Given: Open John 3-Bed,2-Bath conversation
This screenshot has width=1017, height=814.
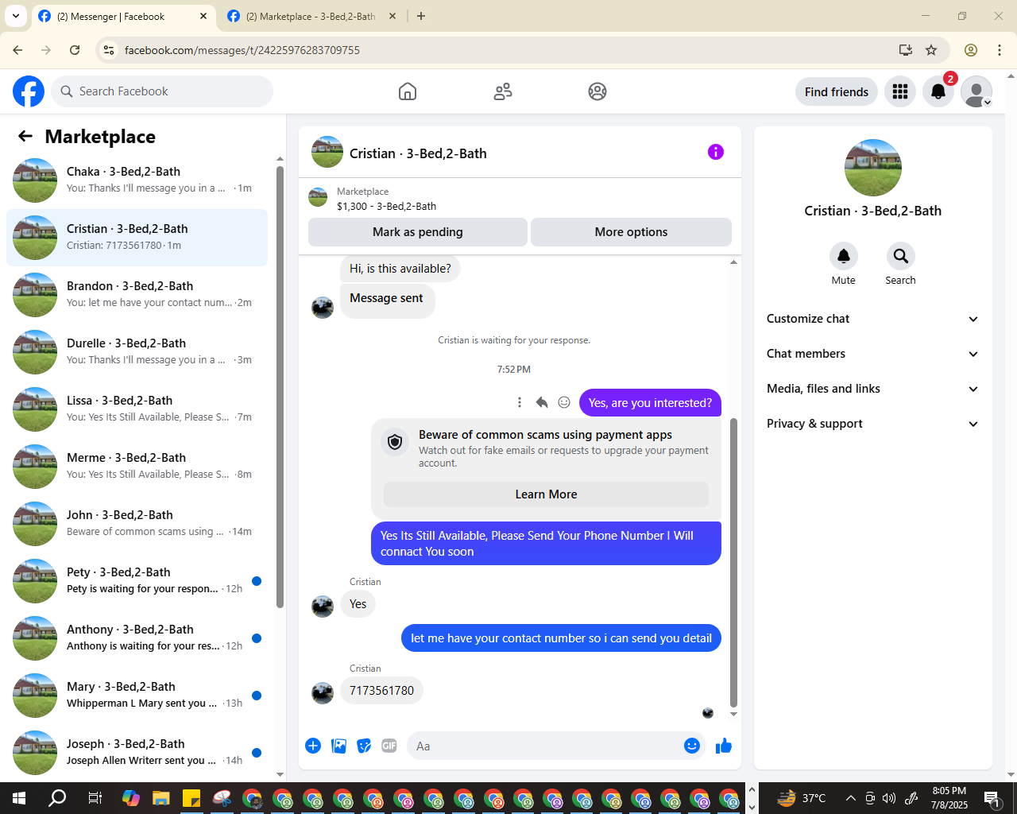Looking at the screenshot, I should [137, 524].
